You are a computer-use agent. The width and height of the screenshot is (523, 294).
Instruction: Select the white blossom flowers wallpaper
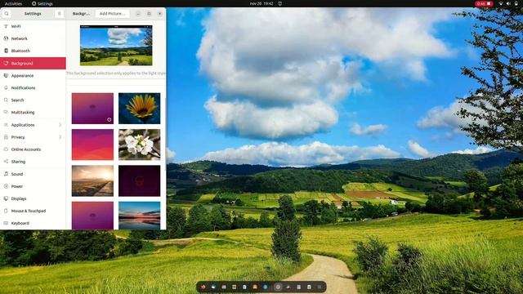click(x=140, y=145)
